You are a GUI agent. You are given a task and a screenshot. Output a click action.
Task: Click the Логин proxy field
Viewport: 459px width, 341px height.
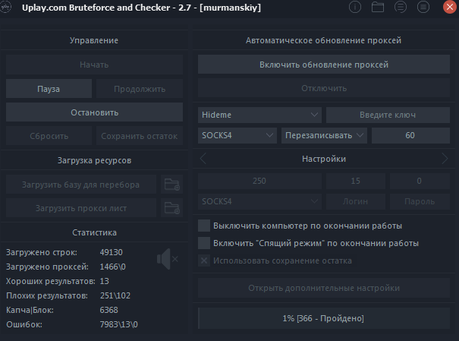356,201
